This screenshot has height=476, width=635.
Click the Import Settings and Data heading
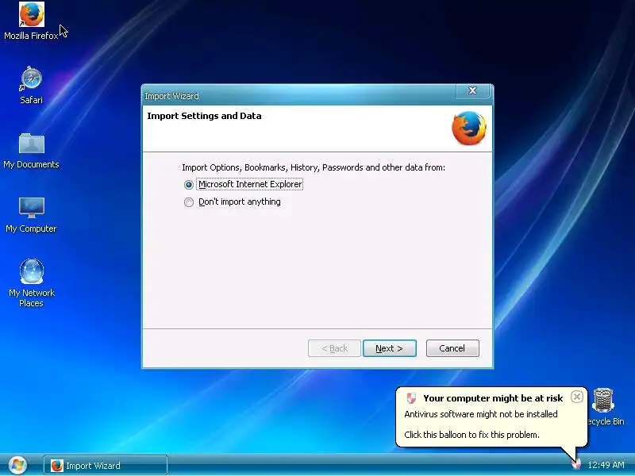click(x=204, y=116)
